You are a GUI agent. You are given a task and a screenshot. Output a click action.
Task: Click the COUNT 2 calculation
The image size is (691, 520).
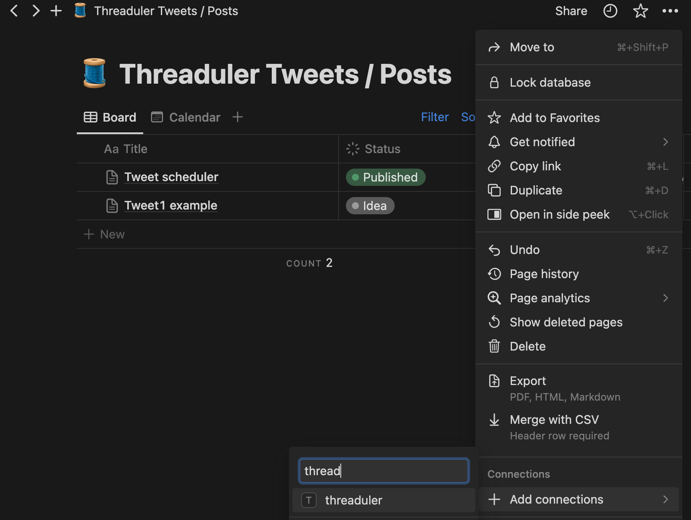309,263
